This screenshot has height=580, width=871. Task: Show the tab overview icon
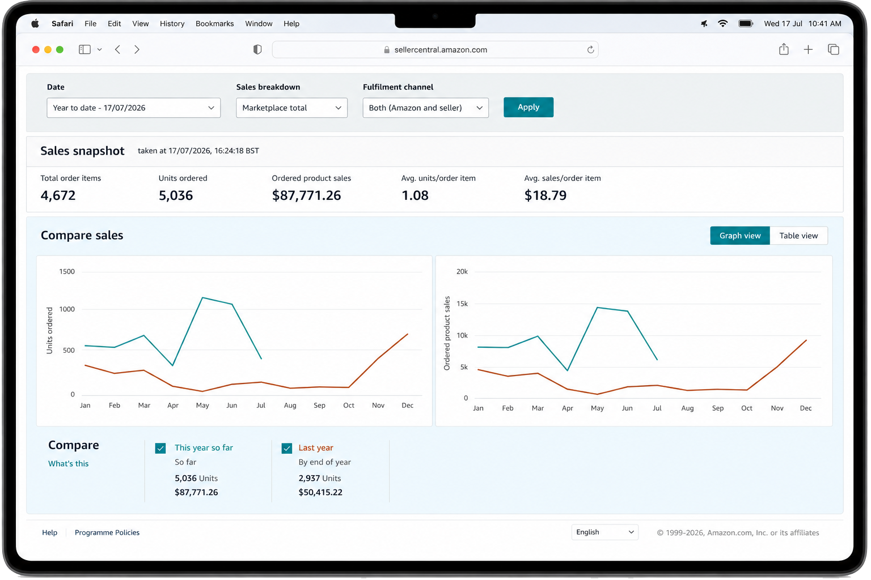coord(834,50)
